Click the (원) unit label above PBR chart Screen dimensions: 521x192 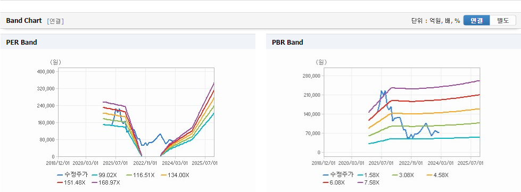(321, 62)
